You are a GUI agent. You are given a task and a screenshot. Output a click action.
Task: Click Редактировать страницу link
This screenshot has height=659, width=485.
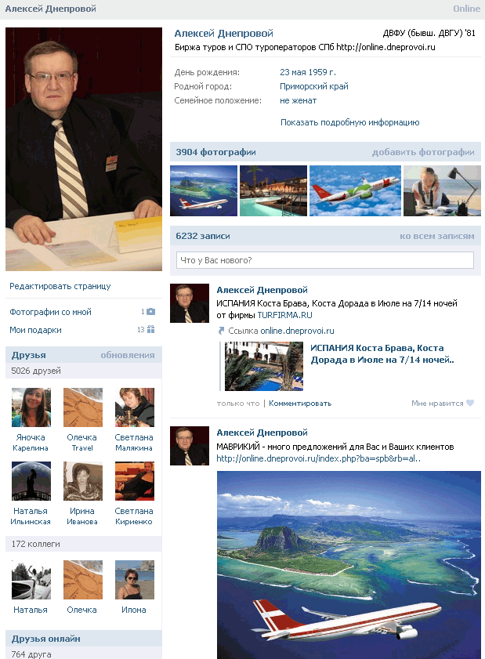point(60,286)
